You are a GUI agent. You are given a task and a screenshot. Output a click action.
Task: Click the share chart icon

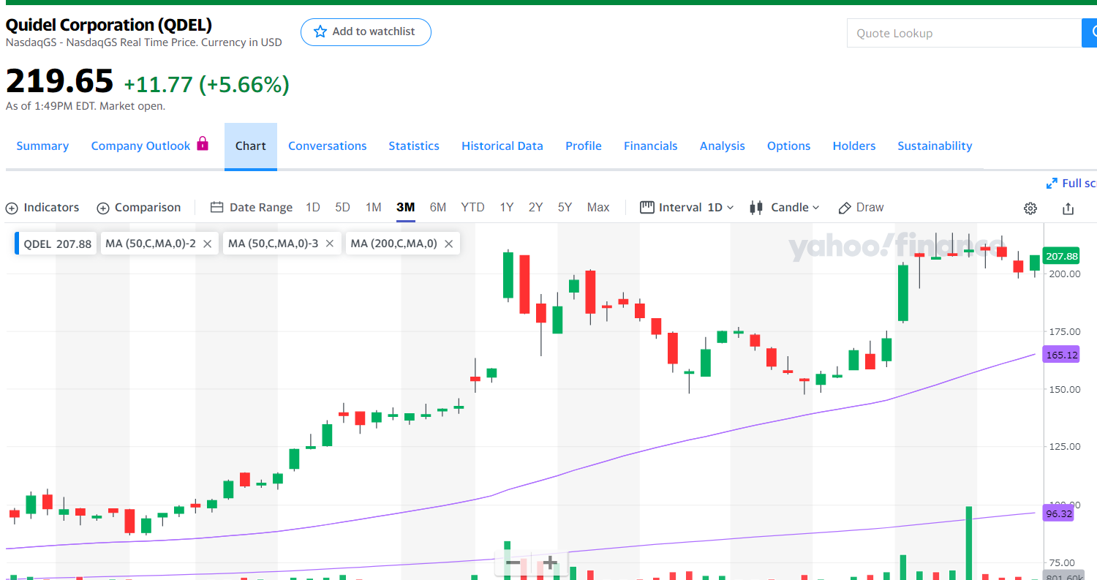tap(1068, 208)
